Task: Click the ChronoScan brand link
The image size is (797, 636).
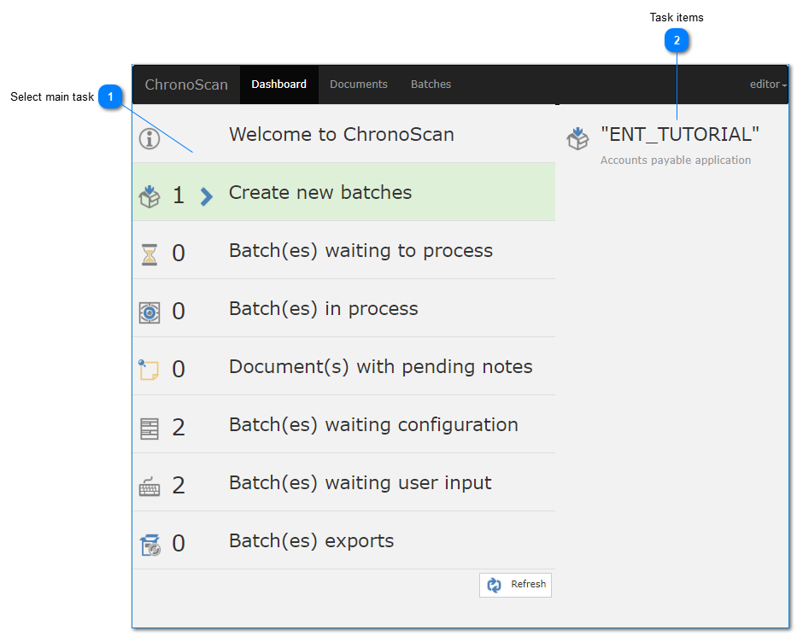Action: 186,85
